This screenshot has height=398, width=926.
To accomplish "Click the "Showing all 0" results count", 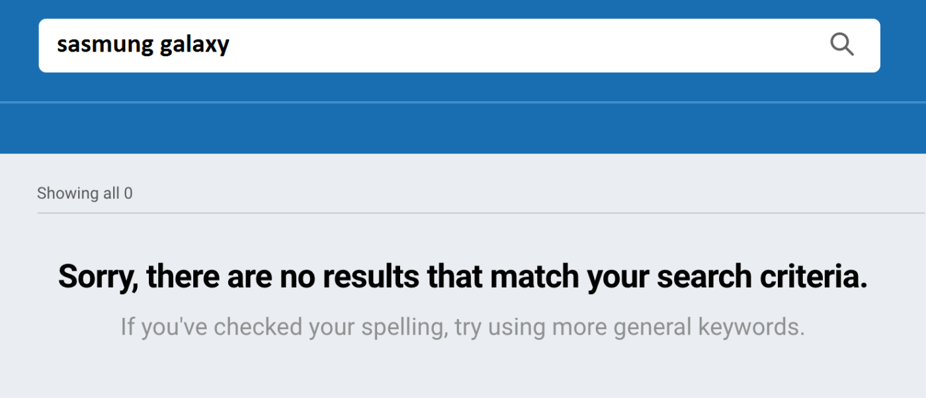I will [85, 193].
